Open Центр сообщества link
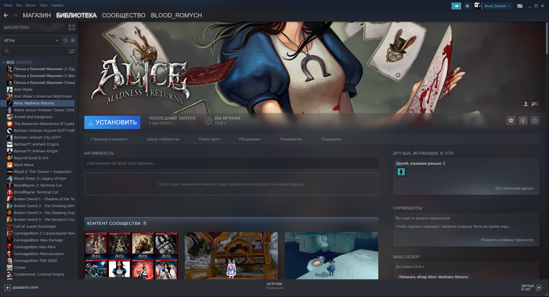This screenshot has width=549, height=297. click(163, 139)
